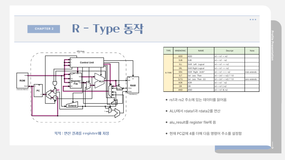Click the msb-extends note cell
Viewport: 285px width, 160px height.
click(x=252, y=72)
